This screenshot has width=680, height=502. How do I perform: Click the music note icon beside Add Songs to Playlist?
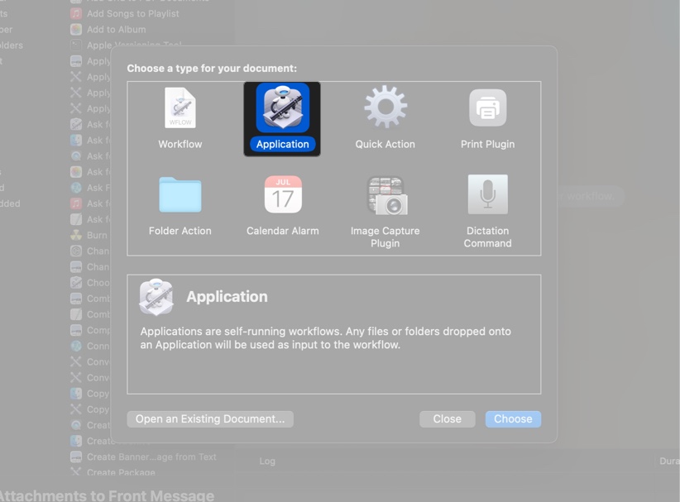tap(77, 13)
